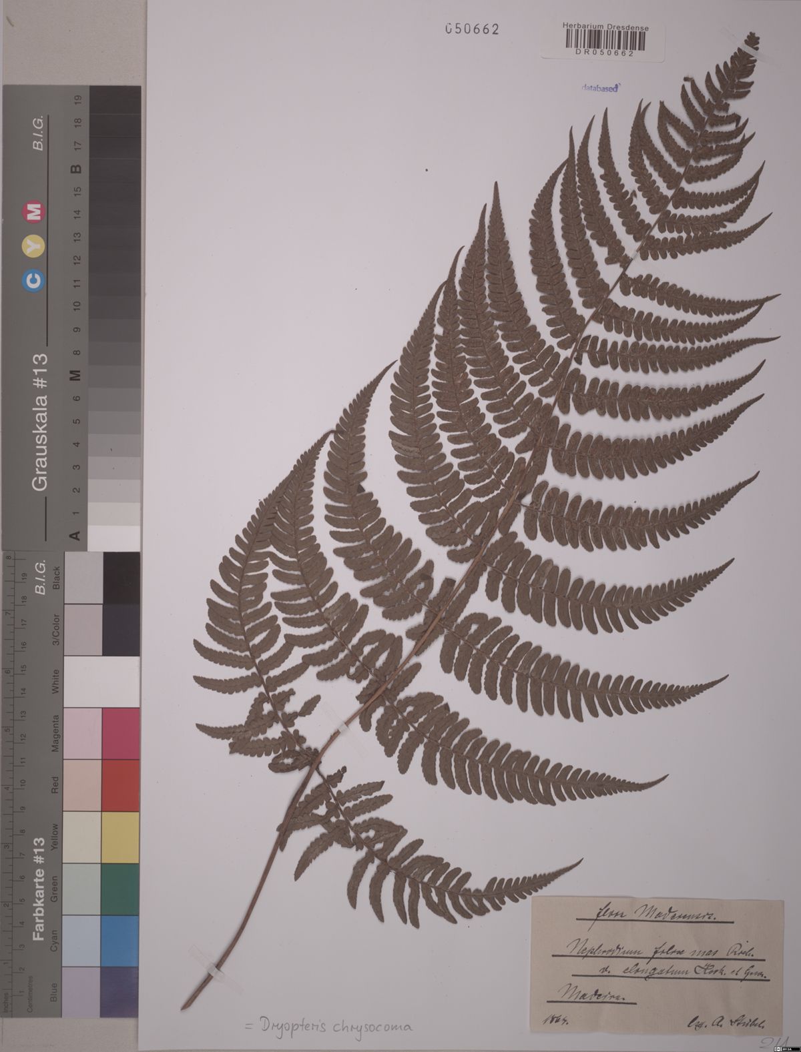Image resolution: width=801 pixels, height=1052 pixels.
Task: Click the blue circle labeled C
Action: point(35,282)
